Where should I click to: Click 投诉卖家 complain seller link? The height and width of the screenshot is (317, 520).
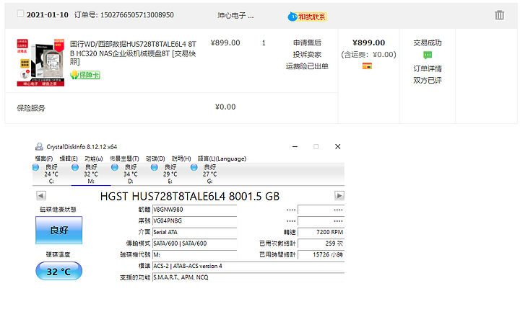pyautogui.click(x=307, y=55)
